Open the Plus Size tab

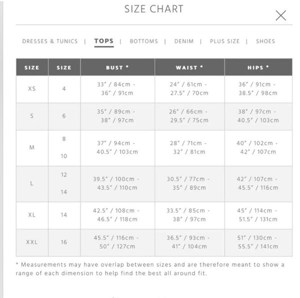coord(224,41)
